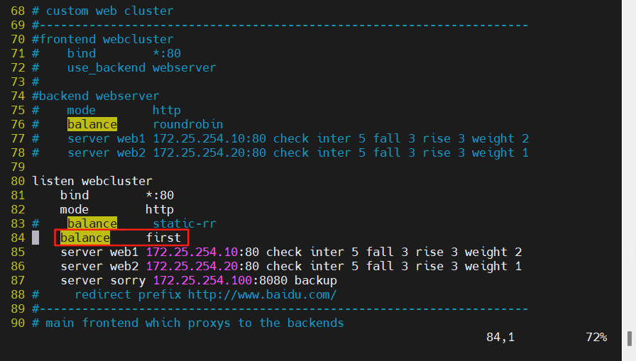Click 'http' on commented line 75

(x=167, y=110)
